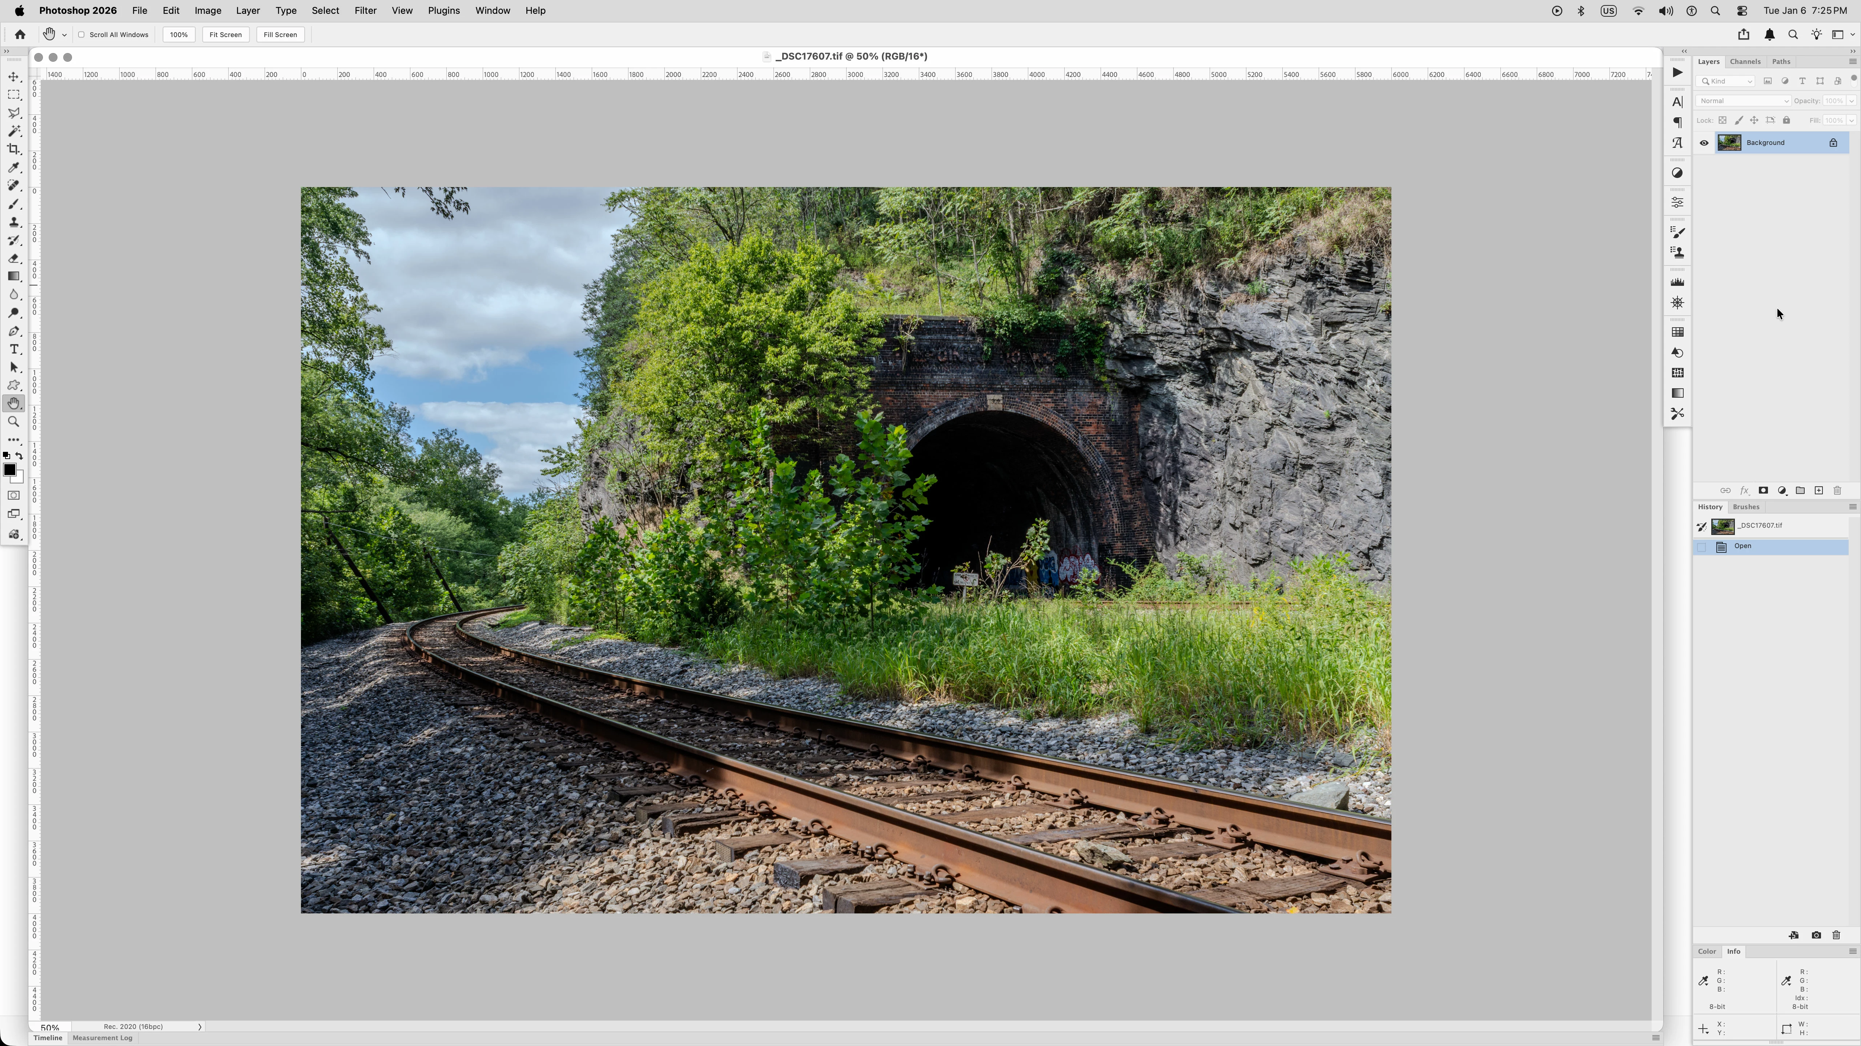Select the Horizontal Type tool
The height and width of the screenshot is (1046, 1861).
[x=14, y=349]
